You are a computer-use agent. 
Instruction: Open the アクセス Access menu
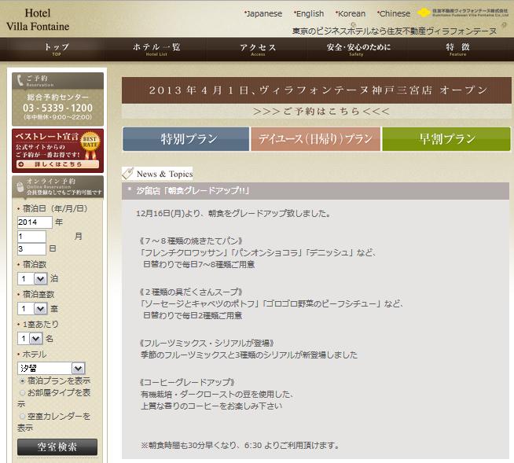(x=258, y=50)
